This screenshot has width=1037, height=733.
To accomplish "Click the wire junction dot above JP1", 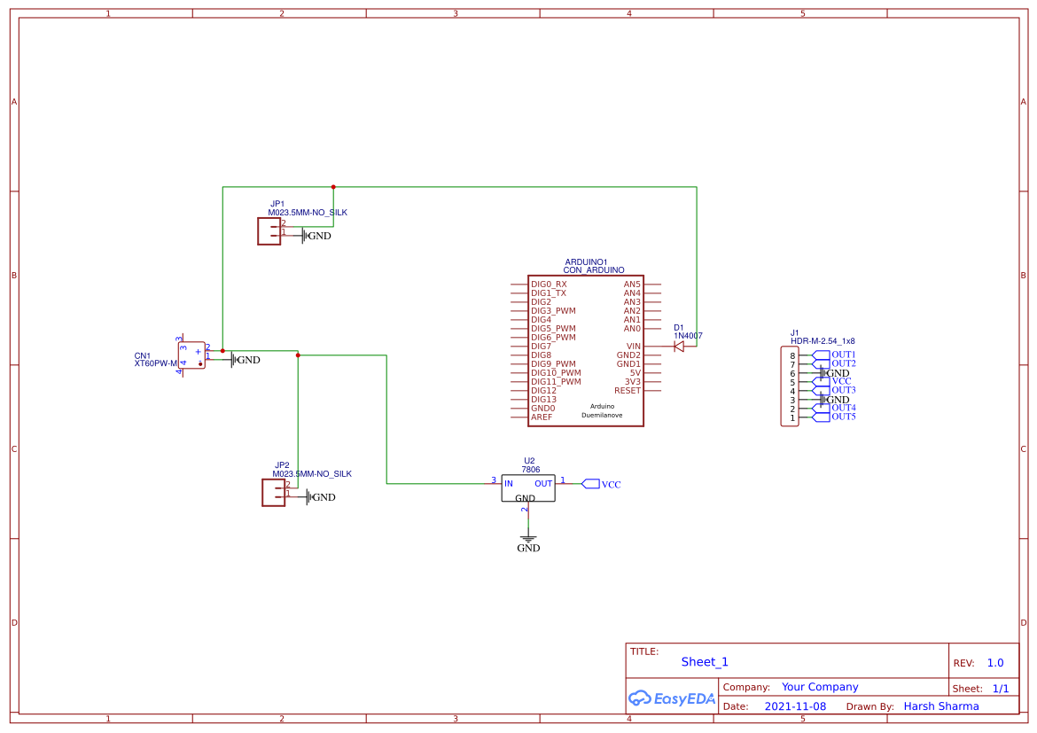I will pos(333,187).
